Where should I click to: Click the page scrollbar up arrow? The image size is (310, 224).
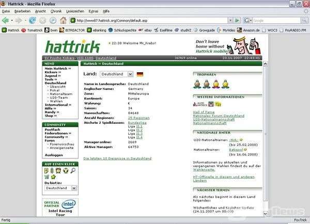tap(266, 63)
